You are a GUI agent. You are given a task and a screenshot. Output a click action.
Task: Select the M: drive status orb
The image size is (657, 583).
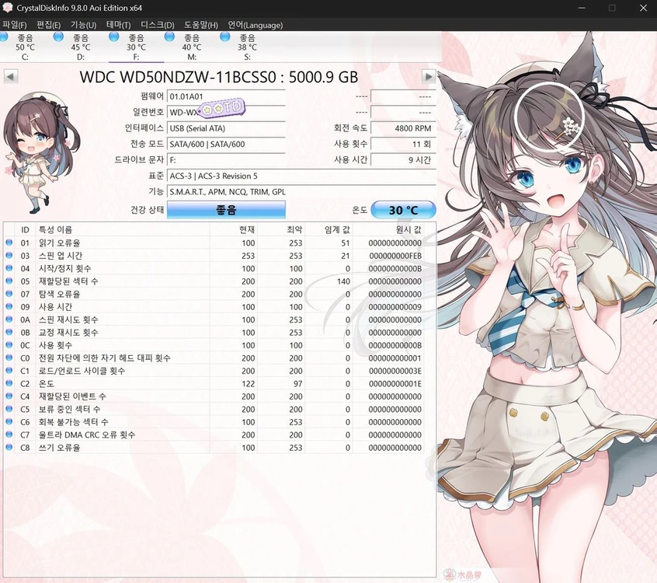(x=169, y=37)
